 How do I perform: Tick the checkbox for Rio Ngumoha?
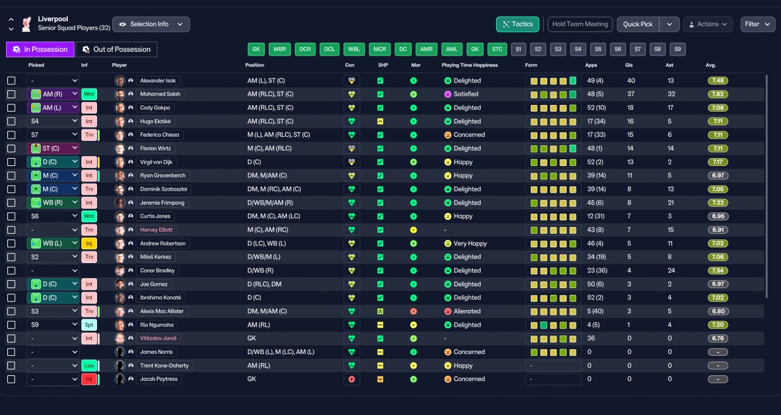tap(11, 325)
